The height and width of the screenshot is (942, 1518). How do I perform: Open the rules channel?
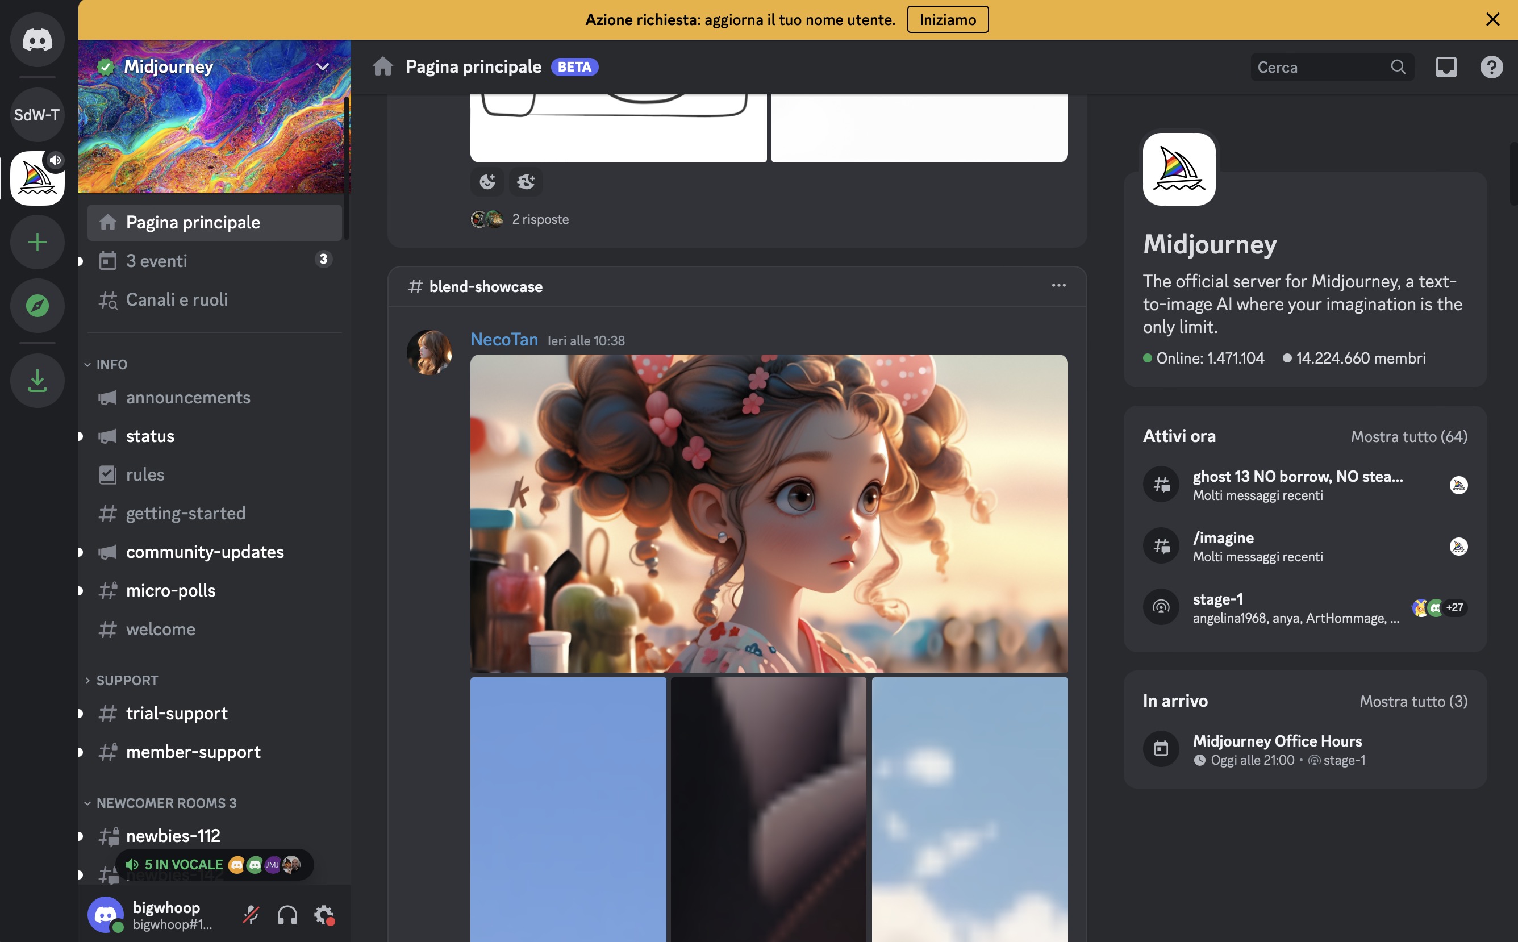[214, 475]
